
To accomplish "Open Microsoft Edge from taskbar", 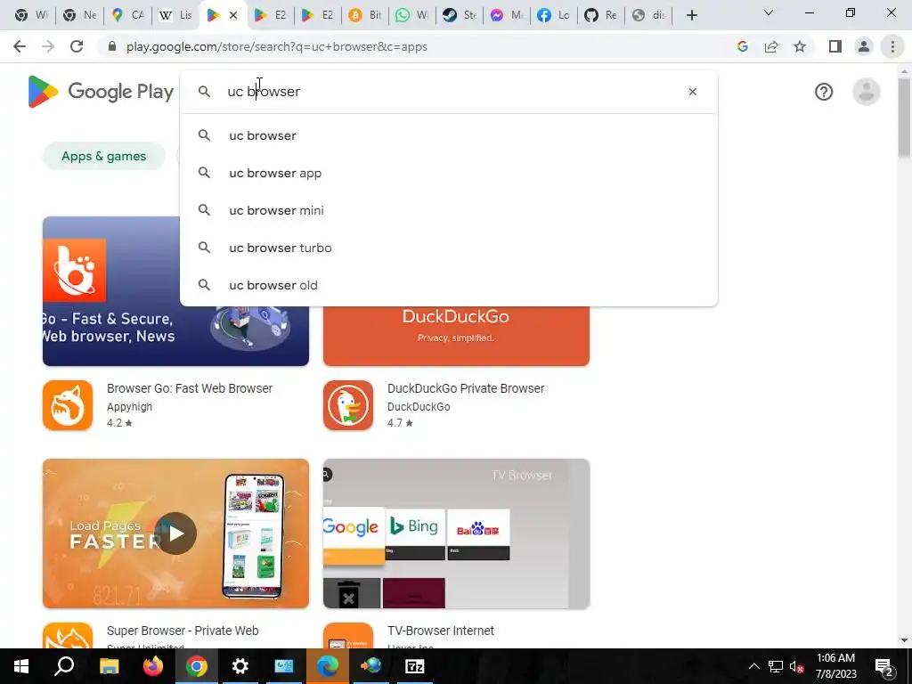I will point(328,666).
